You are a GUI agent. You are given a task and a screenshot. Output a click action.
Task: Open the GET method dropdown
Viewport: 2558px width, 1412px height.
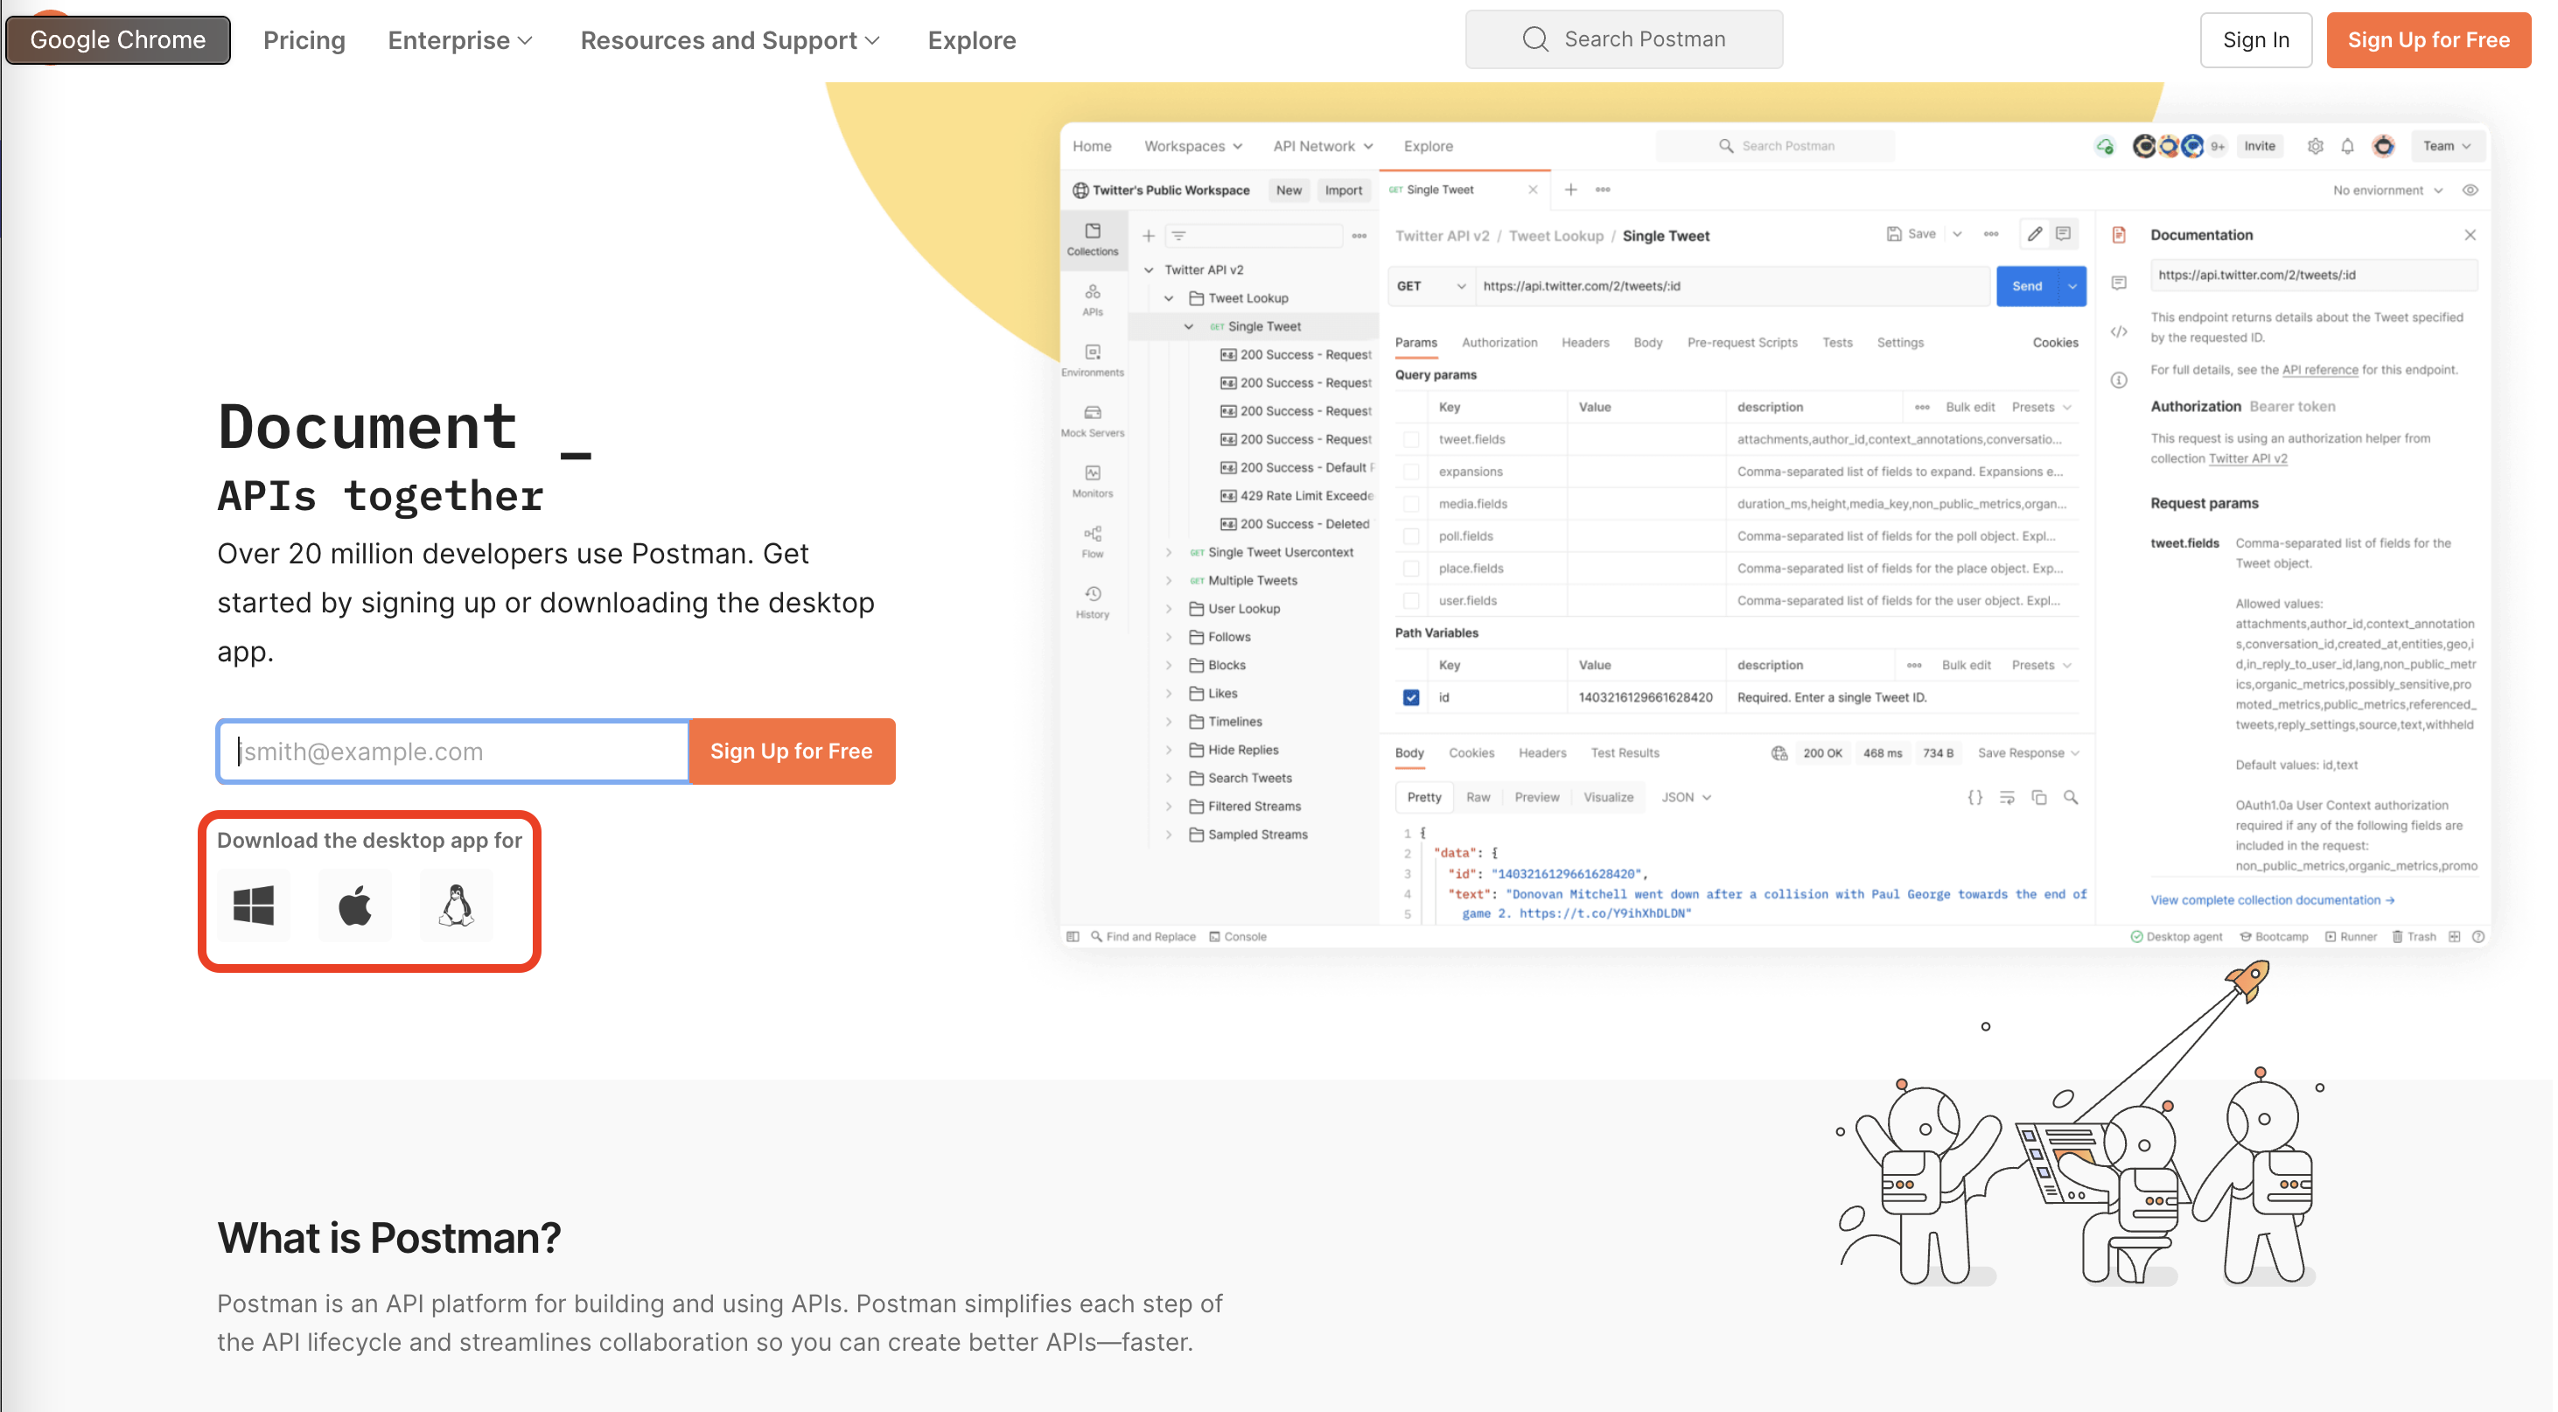[x=1430, y=286]
